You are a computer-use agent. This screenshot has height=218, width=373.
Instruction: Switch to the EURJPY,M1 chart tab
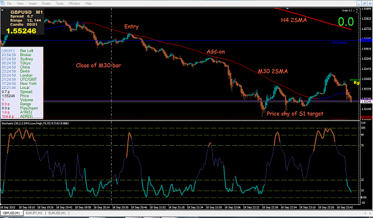coord(34,213)
